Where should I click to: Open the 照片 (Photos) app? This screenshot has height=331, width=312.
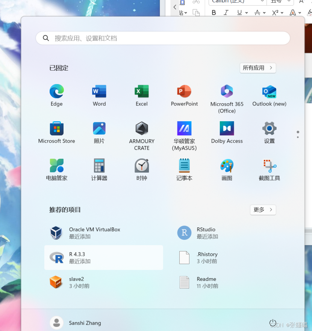99,132
